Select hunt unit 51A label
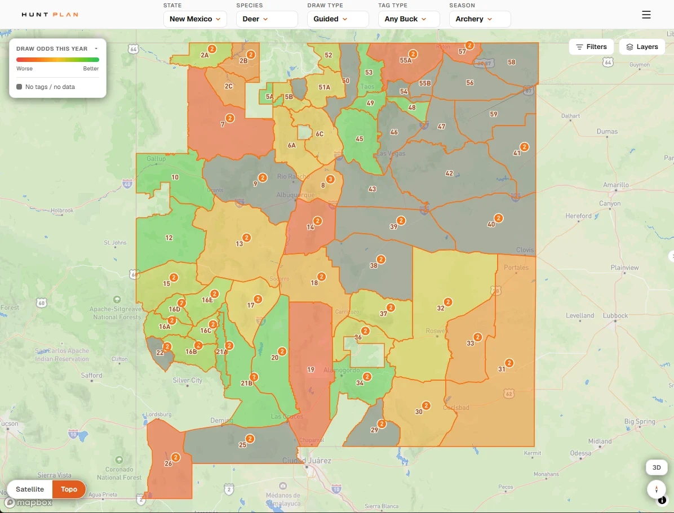This screenshot has width=674, height=513. pos(324,87)
